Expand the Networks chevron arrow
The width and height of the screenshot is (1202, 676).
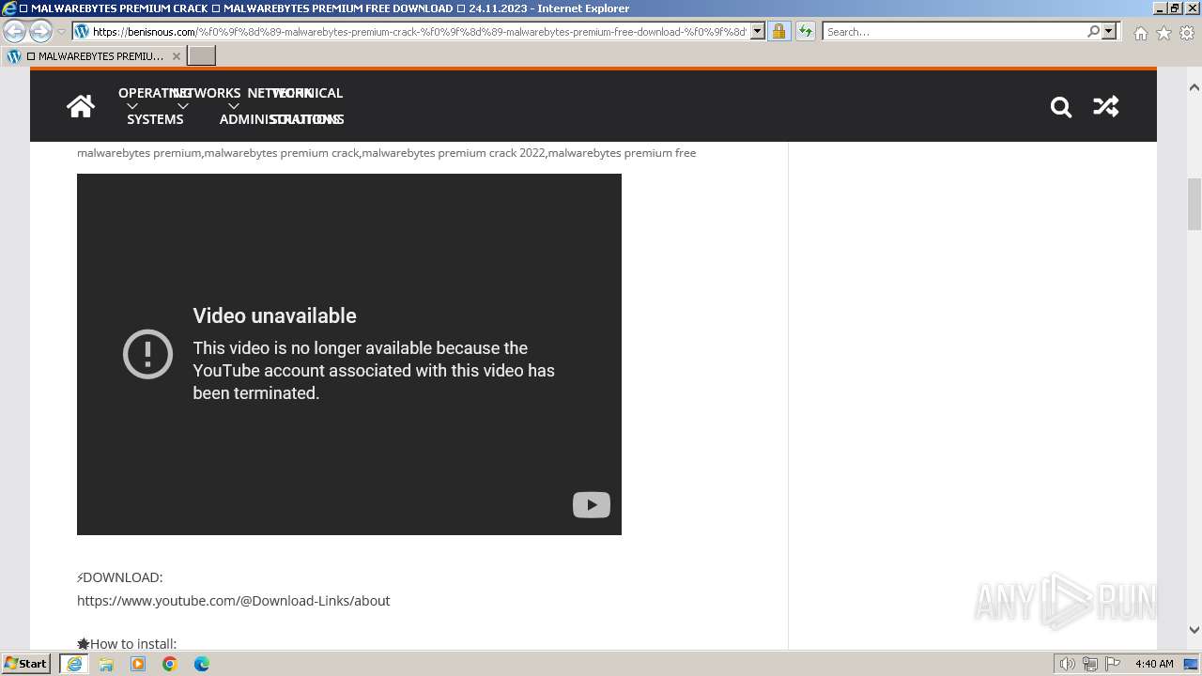183,106
